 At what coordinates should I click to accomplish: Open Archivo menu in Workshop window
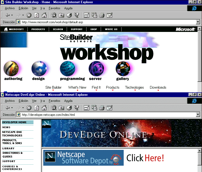(x=10, y=8)
